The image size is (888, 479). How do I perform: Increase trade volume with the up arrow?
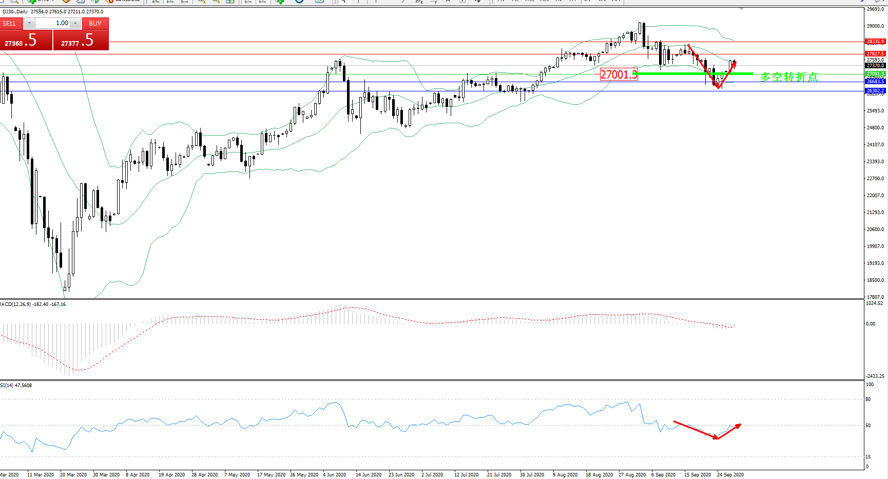click(x=75, y=23)
